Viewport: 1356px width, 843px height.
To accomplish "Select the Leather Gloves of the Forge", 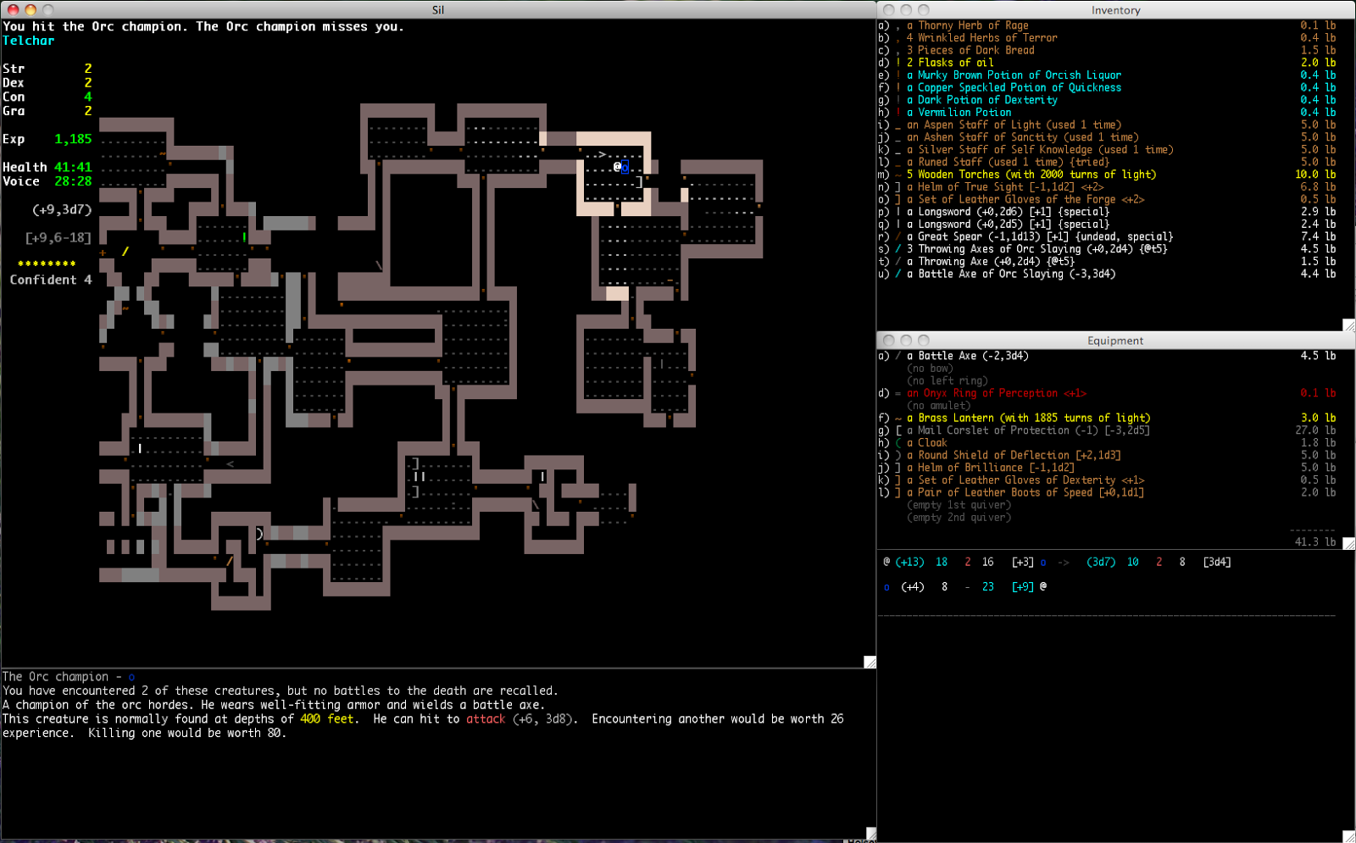I will coord(1107,200).
